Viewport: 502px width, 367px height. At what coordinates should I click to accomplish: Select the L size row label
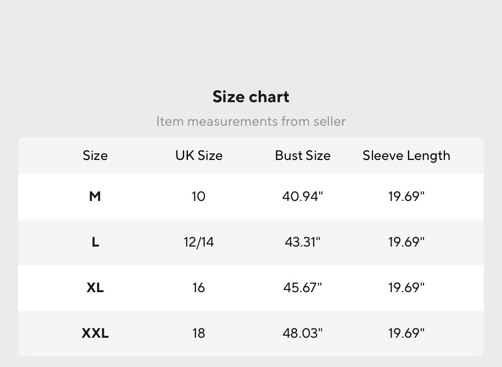(x=95, y=242)
